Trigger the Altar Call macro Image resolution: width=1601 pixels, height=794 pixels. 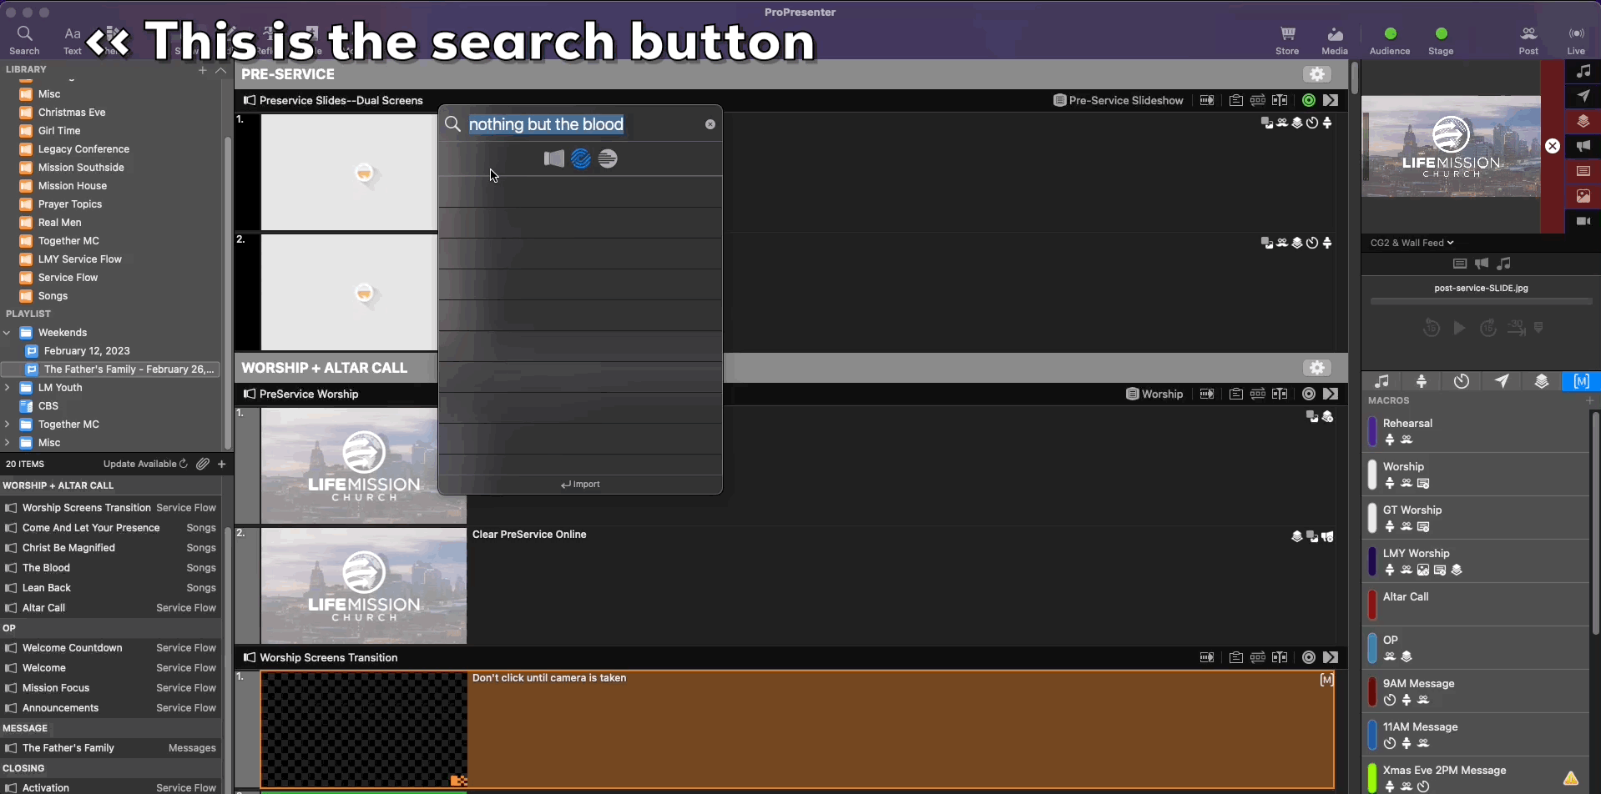(1476, 605)
